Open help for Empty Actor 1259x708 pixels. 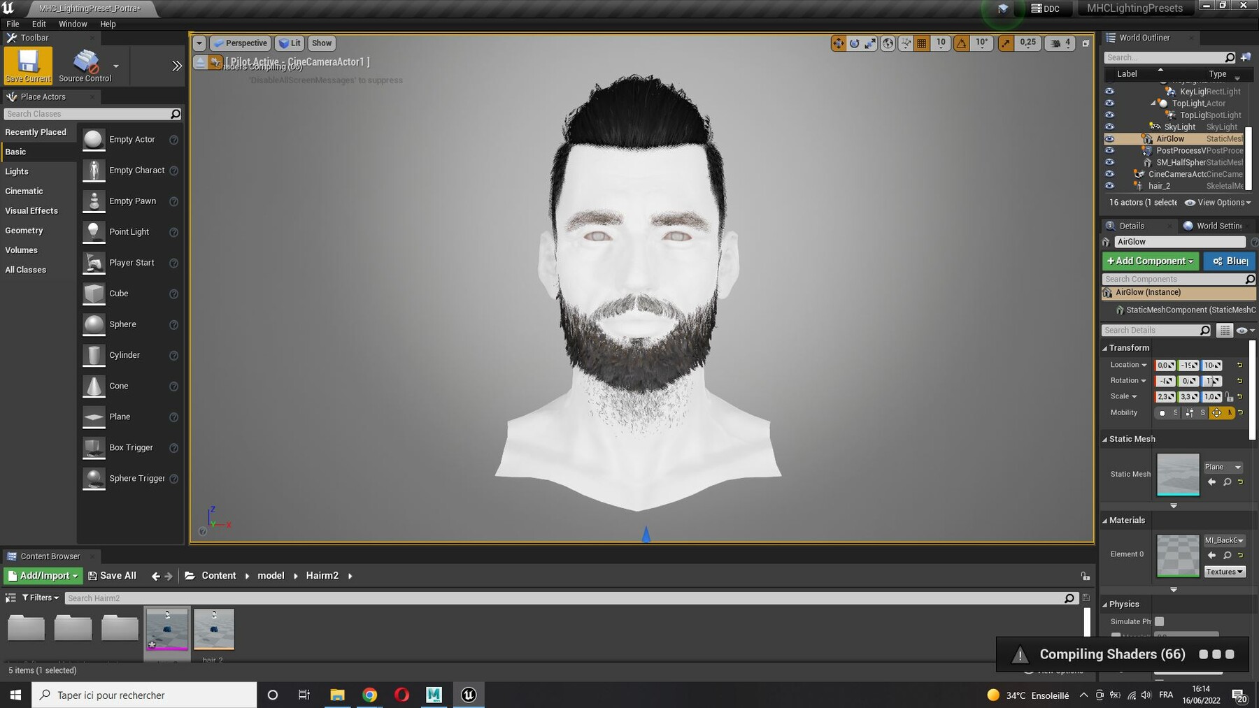(x=173, y=140)
